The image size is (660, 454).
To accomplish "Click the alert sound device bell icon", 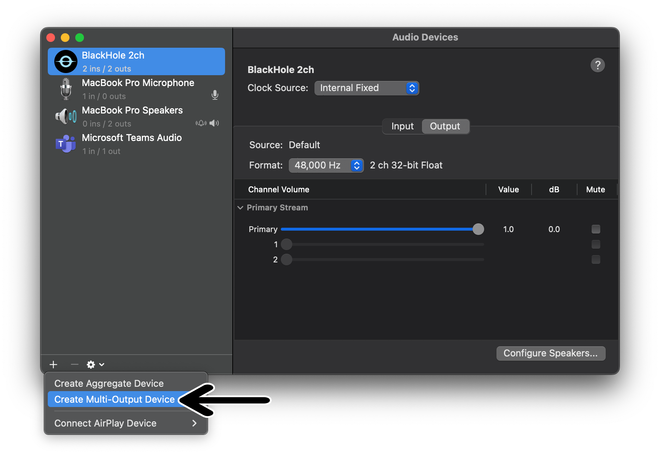I will coord(201,123).
